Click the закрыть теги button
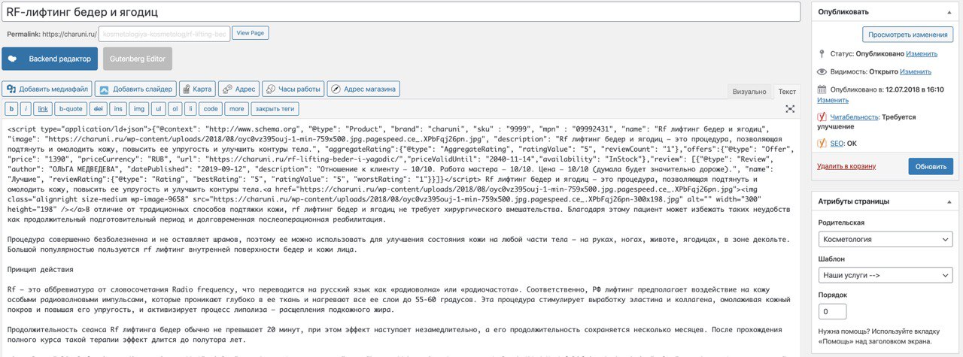Screen dimensions: 963x357 point(275,109)
